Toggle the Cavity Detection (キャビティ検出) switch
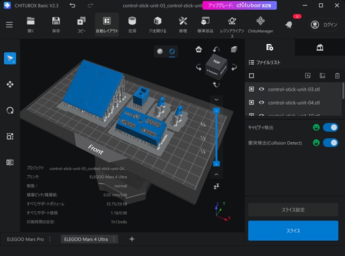This screenshot has width=345, height=256. [330, 128]
